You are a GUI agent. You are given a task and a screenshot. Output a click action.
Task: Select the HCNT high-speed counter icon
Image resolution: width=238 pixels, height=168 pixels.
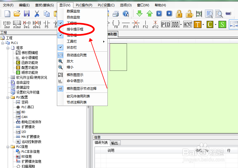(x=188, y=24)
